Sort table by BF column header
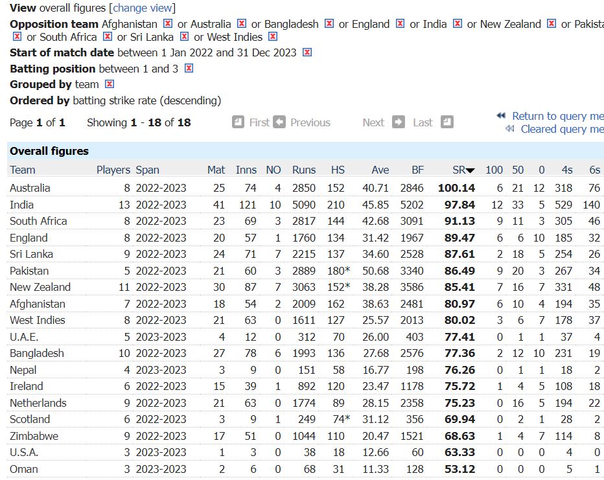604x480 pixels. [x=417, y=170]
